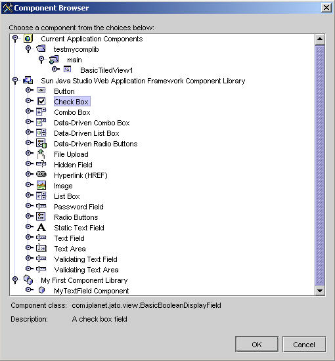Select Data-Driven List Box label
This screenshot has height=361, width=335.
[x=87, y=133]
